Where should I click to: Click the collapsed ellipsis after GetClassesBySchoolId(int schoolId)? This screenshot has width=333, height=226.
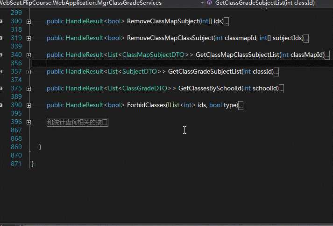281,89
